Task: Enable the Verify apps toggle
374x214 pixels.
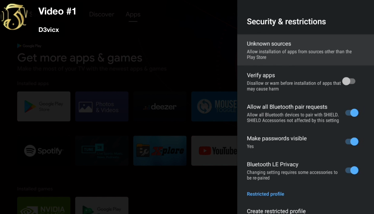Action: click(349, 81)
